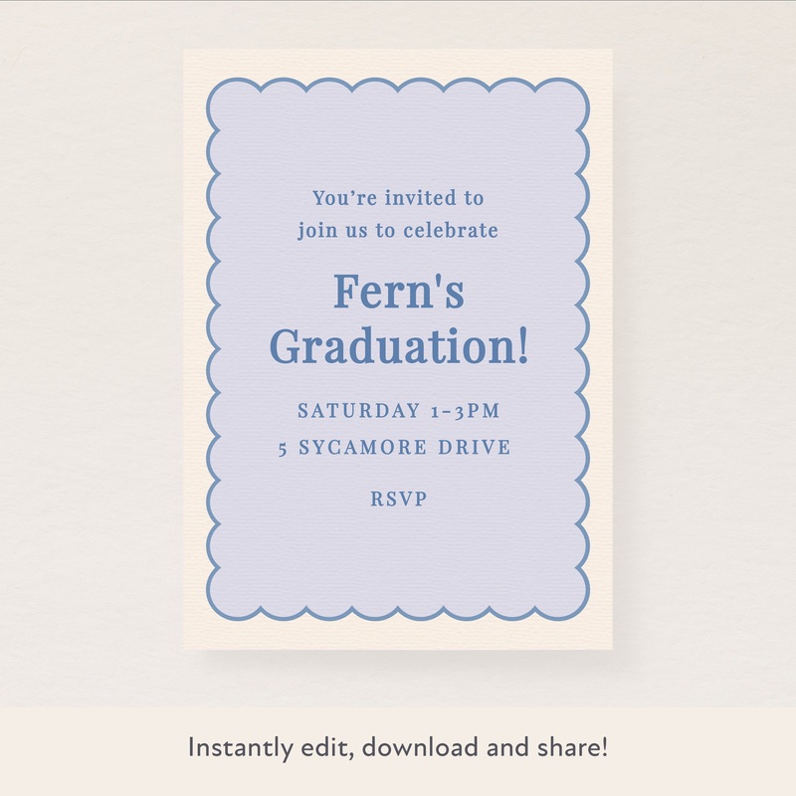The height and width of the screenshot is (796, 796).
Task: Select the "join us to celebrate" line
Action: click(x=398, y=231)
